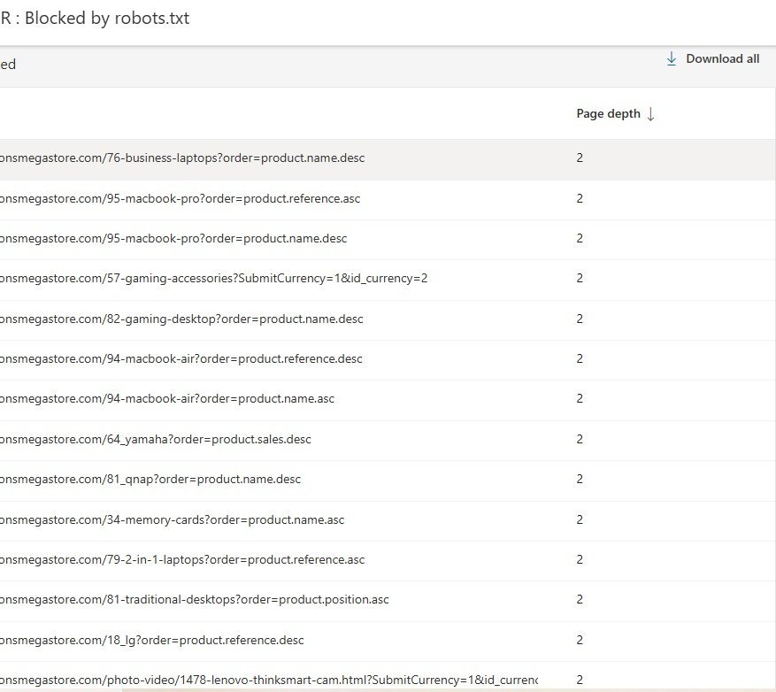Select the 81-traditional-desktops position.asc URL
The height and width of the screenshot is (692, 776).
tap(195, 599)
